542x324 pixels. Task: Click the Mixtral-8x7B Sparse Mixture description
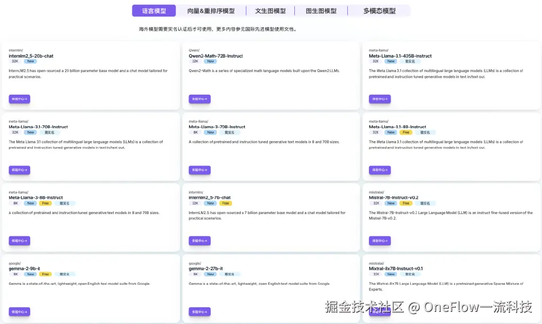coord(446,286)
